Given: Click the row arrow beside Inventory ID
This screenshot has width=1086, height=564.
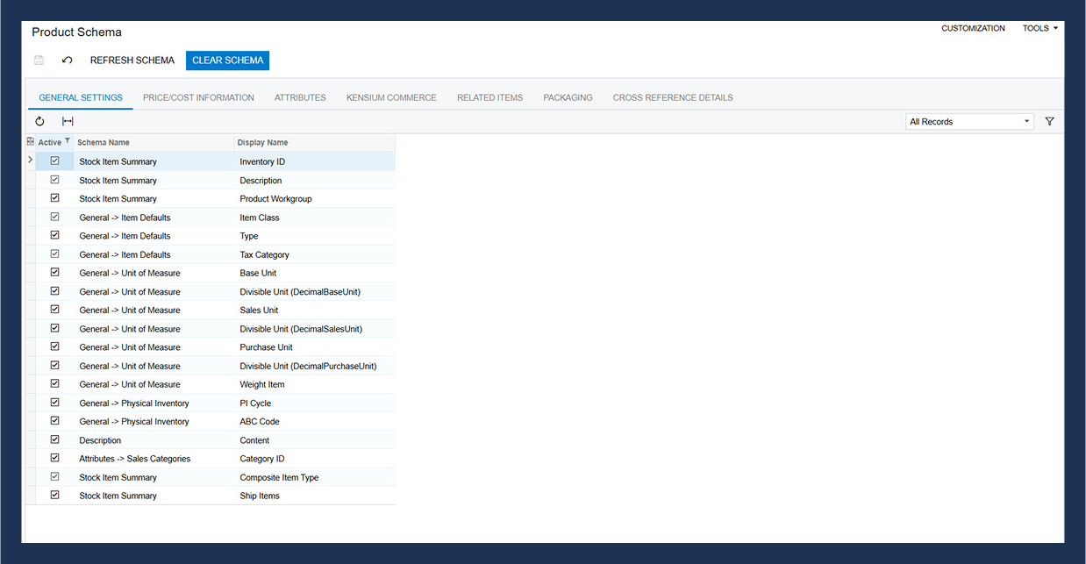Looking at the screenshot, I should point(31,161).
